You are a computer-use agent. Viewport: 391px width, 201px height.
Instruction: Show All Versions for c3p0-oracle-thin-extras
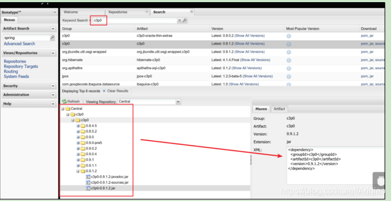(250, 36)
